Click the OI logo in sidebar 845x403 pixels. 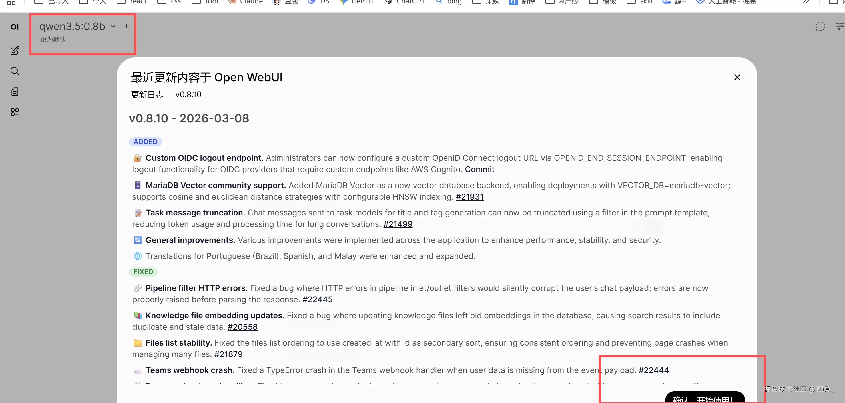[x=15, y=27]
